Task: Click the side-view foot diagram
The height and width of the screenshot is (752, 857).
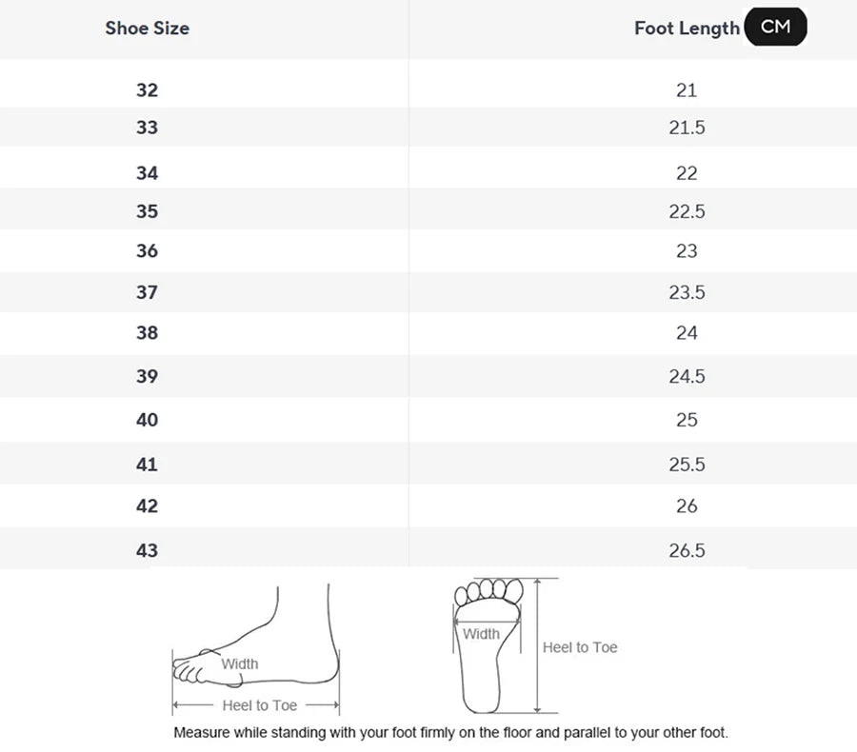Action: click(x=256, y=649)
